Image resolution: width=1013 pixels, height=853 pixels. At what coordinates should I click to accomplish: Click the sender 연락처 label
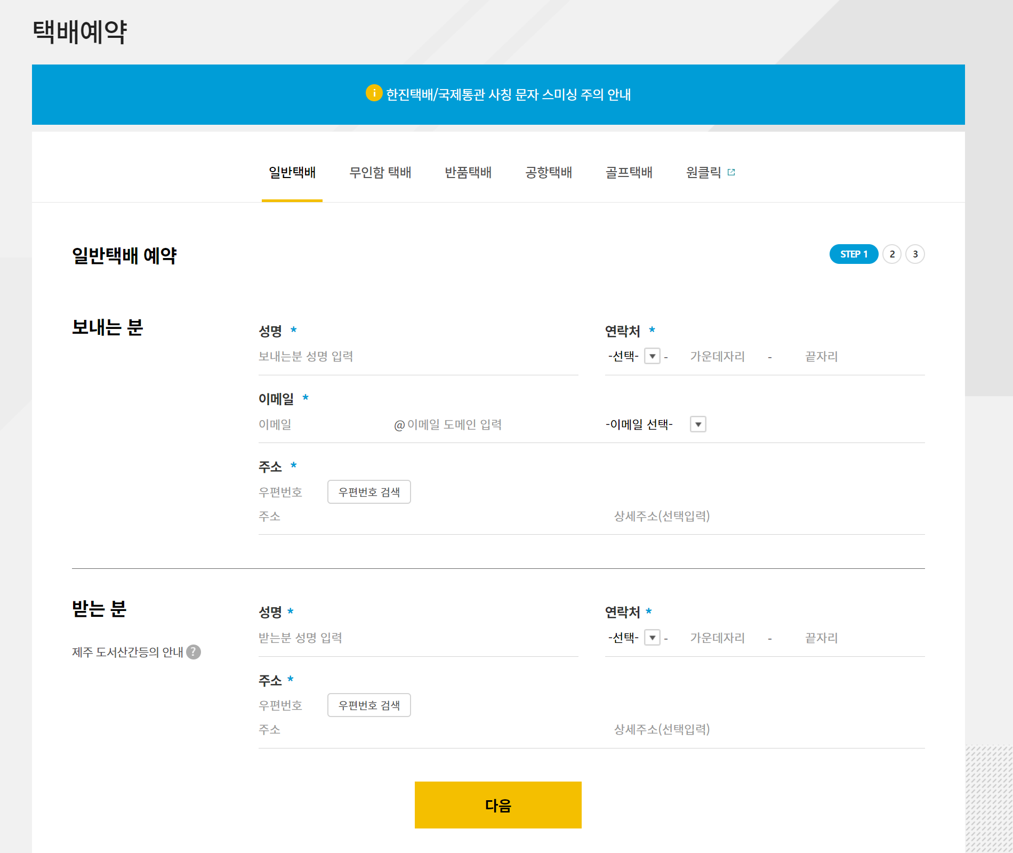coord(622,331)
